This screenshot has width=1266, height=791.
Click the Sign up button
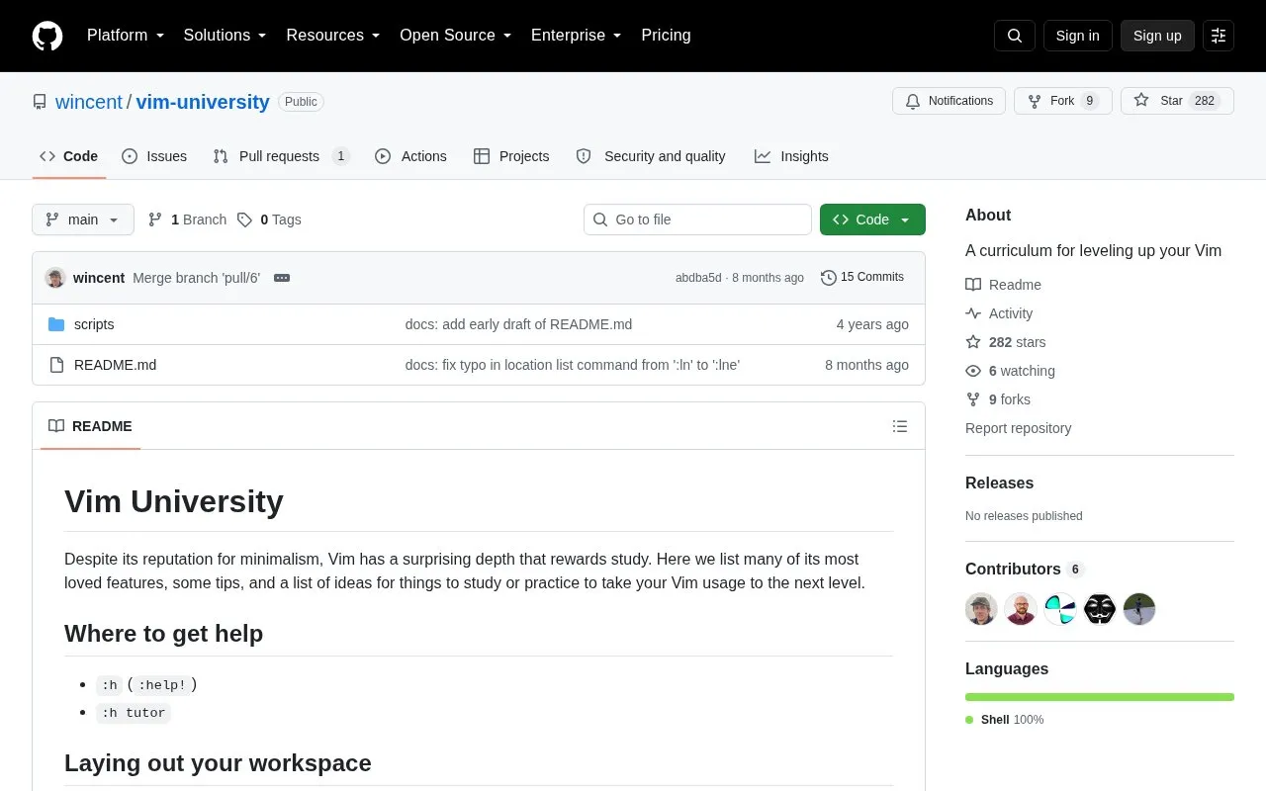1157,36
